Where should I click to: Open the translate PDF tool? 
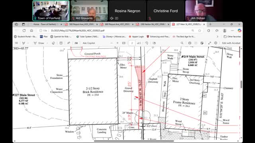[x=76, y=43]
